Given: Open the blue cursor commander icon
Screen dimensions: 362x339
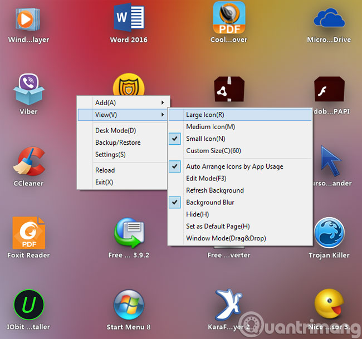Looking at the screenshot, I should pyautogui.click(x=330, y=161).
